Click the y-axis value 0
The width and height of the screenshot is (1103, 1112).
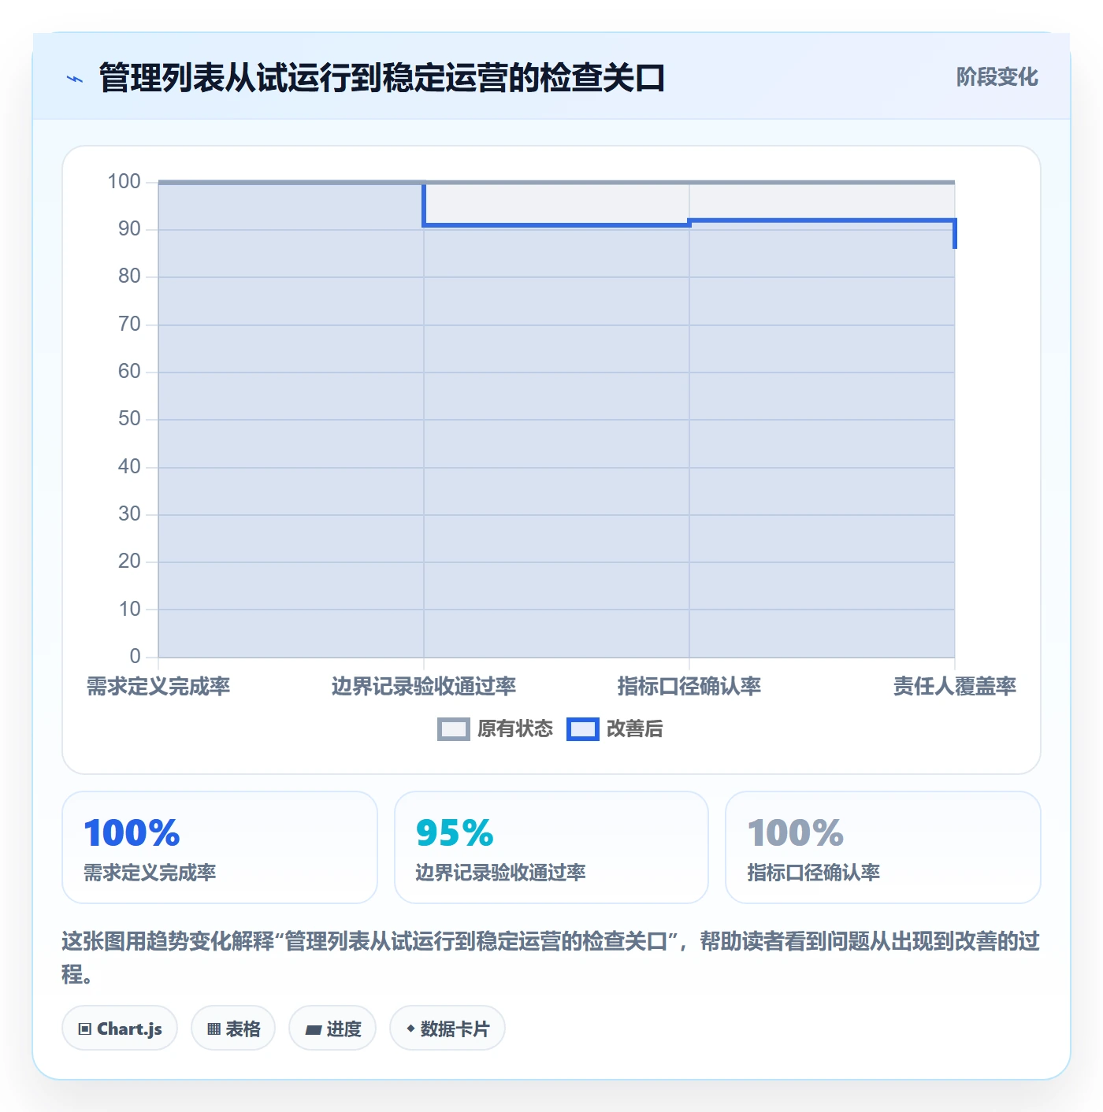pos(135,656)
